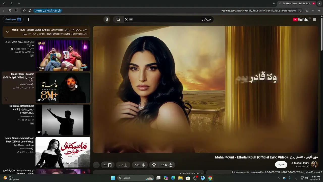Open Colomby (OfficialMusic Audio) title
Viewport: 323px width, 182px height.
point(22,109)
